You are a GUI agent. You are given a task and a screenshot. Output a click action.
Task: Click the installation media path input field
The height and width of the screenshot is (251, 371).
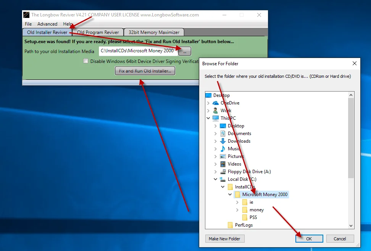coord(138,51)
